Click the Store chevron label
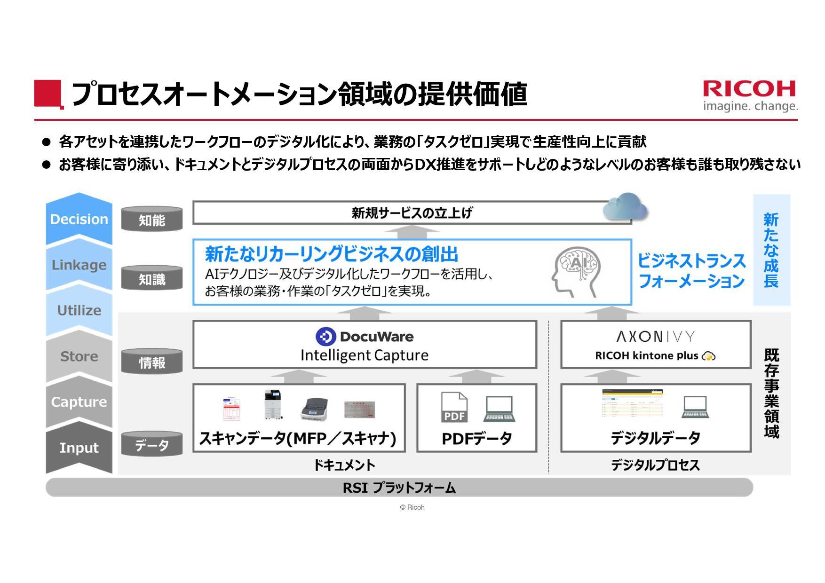 point(79,356)
